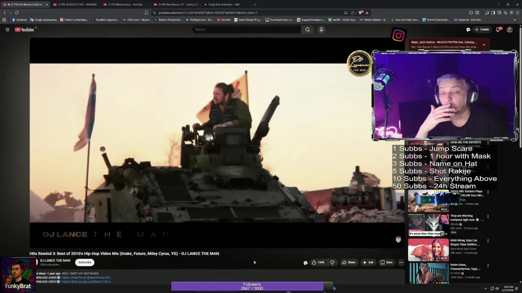
Task: Open options for Kevin Gates video
Action: pyautogui.click(x=488, y=265)
